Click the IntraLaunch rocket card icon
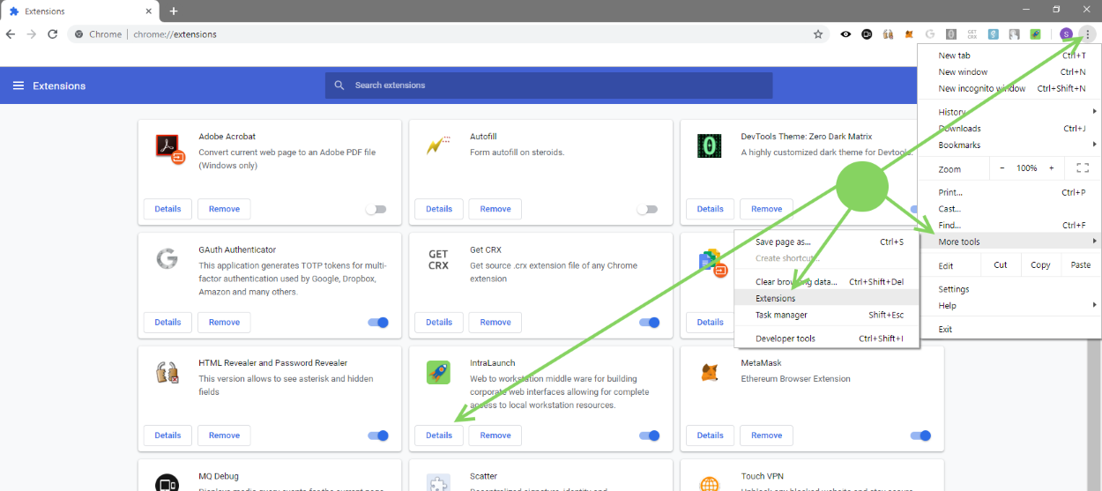The image size is (1102, 491). [x=438, y=372]
